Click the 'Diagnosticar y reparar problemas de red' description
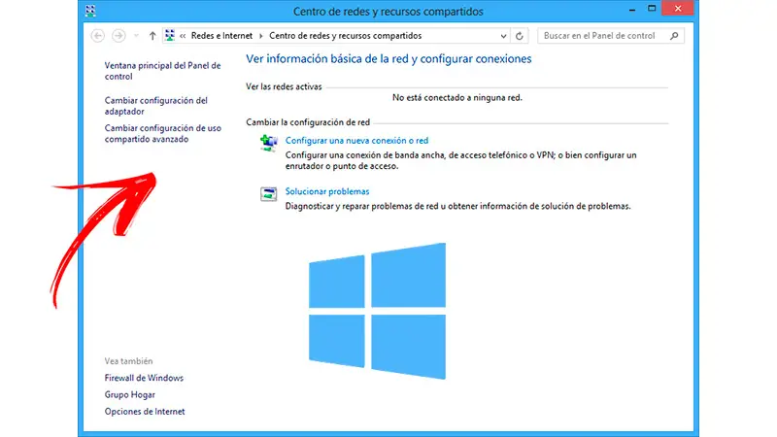Viewport: 777px width, 437px height. [457, 206]
